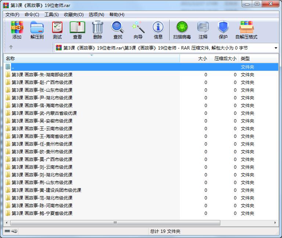
Task: Select row 第3课 画故事-范-湖北市级优课
Action: click(141, 198)
